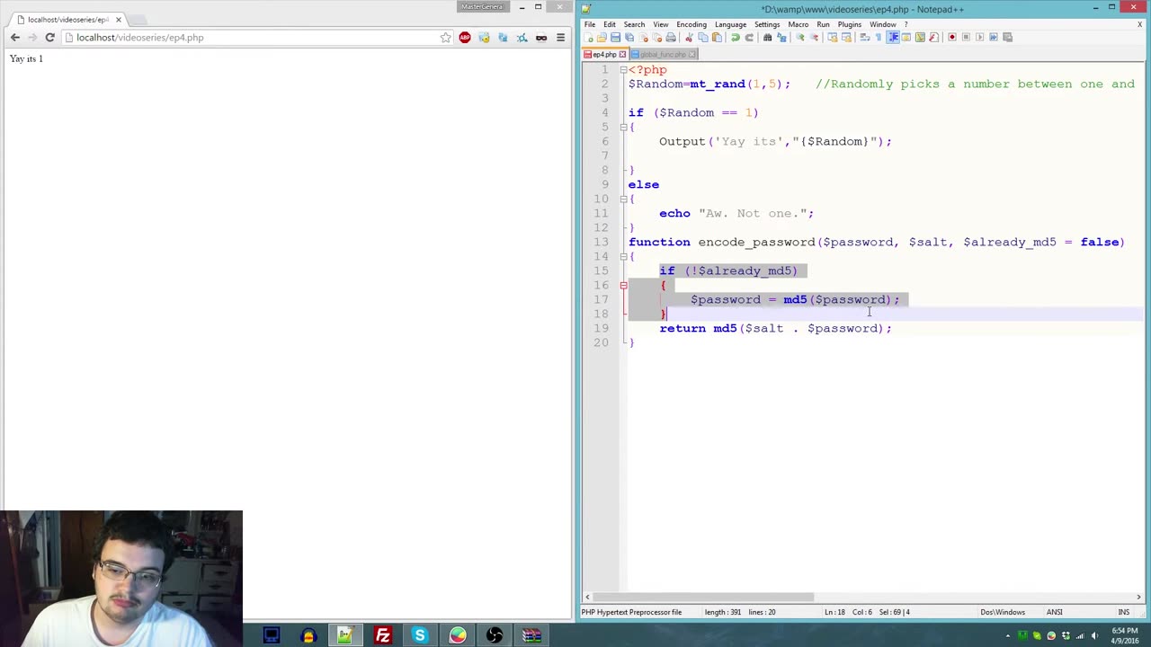
Task: Click the Zoom In toolbar icon
Action: click(800, 37)
